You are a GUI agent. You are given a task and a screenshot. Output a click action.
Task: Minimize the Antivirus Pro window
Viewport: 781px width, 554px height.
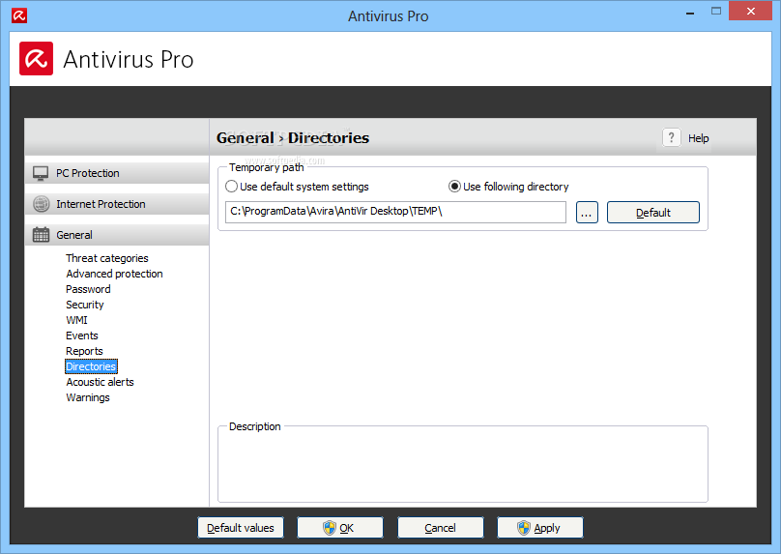(690, 14)
